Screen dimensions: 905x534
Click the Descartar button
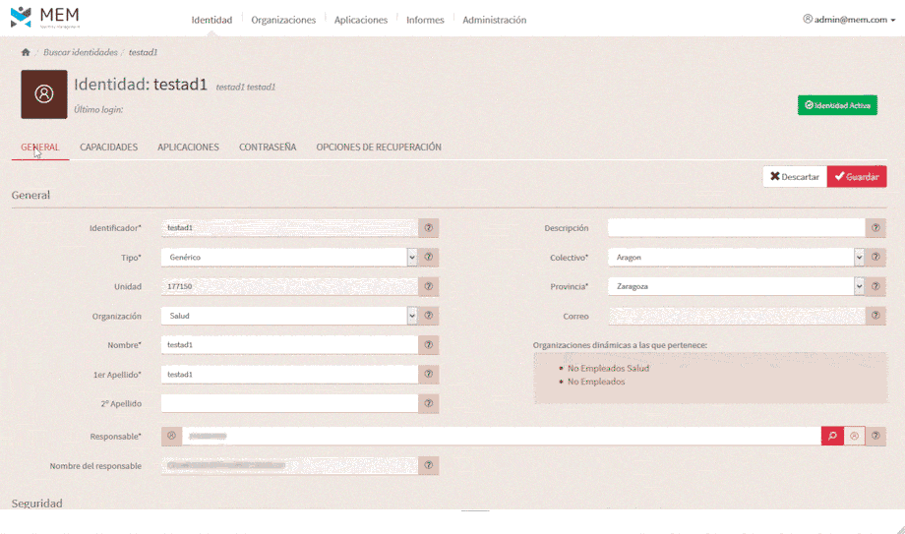pos(795,177)
